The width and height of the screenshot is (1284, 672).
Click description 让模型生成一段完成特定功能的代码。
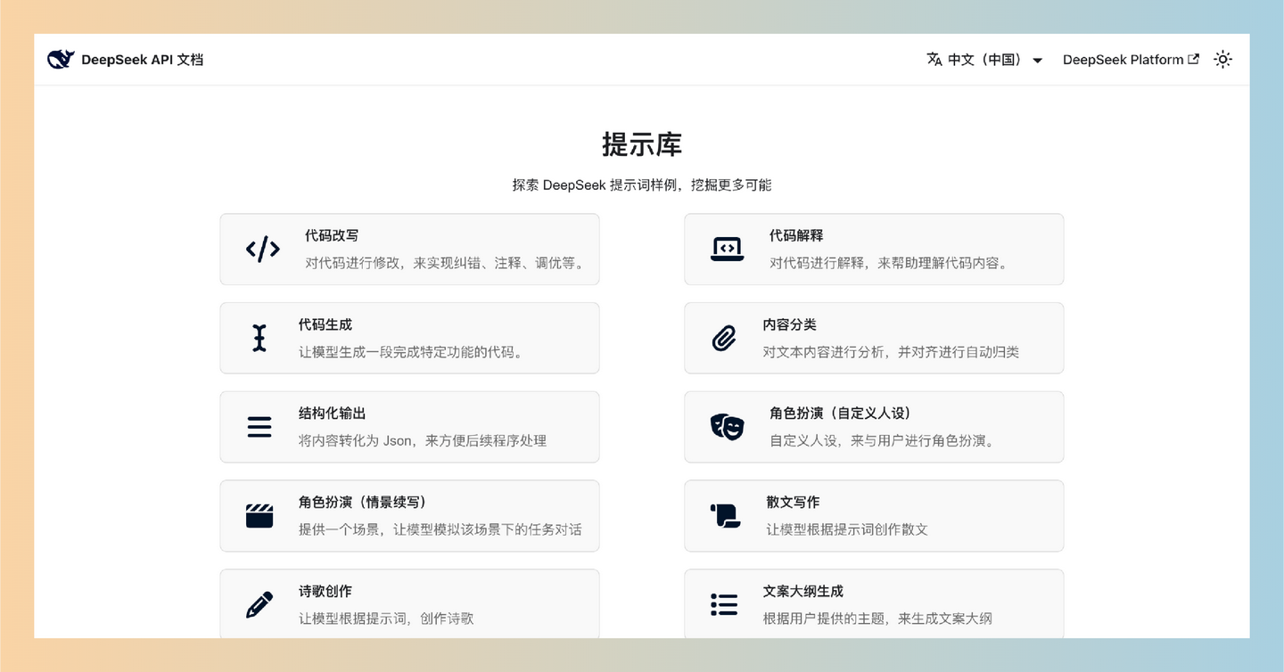point(412,352)
